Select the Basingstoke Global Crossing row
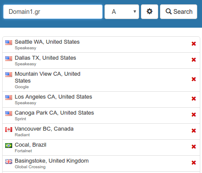 101,163
